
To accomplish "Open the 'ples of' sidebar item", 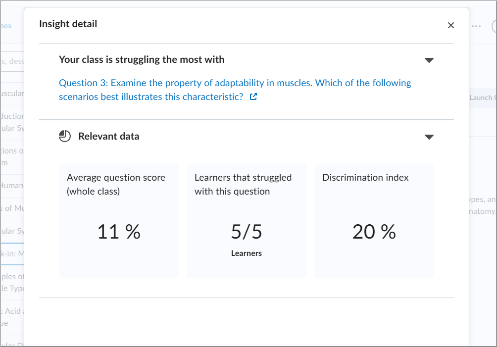I will [x=12, y=282].
